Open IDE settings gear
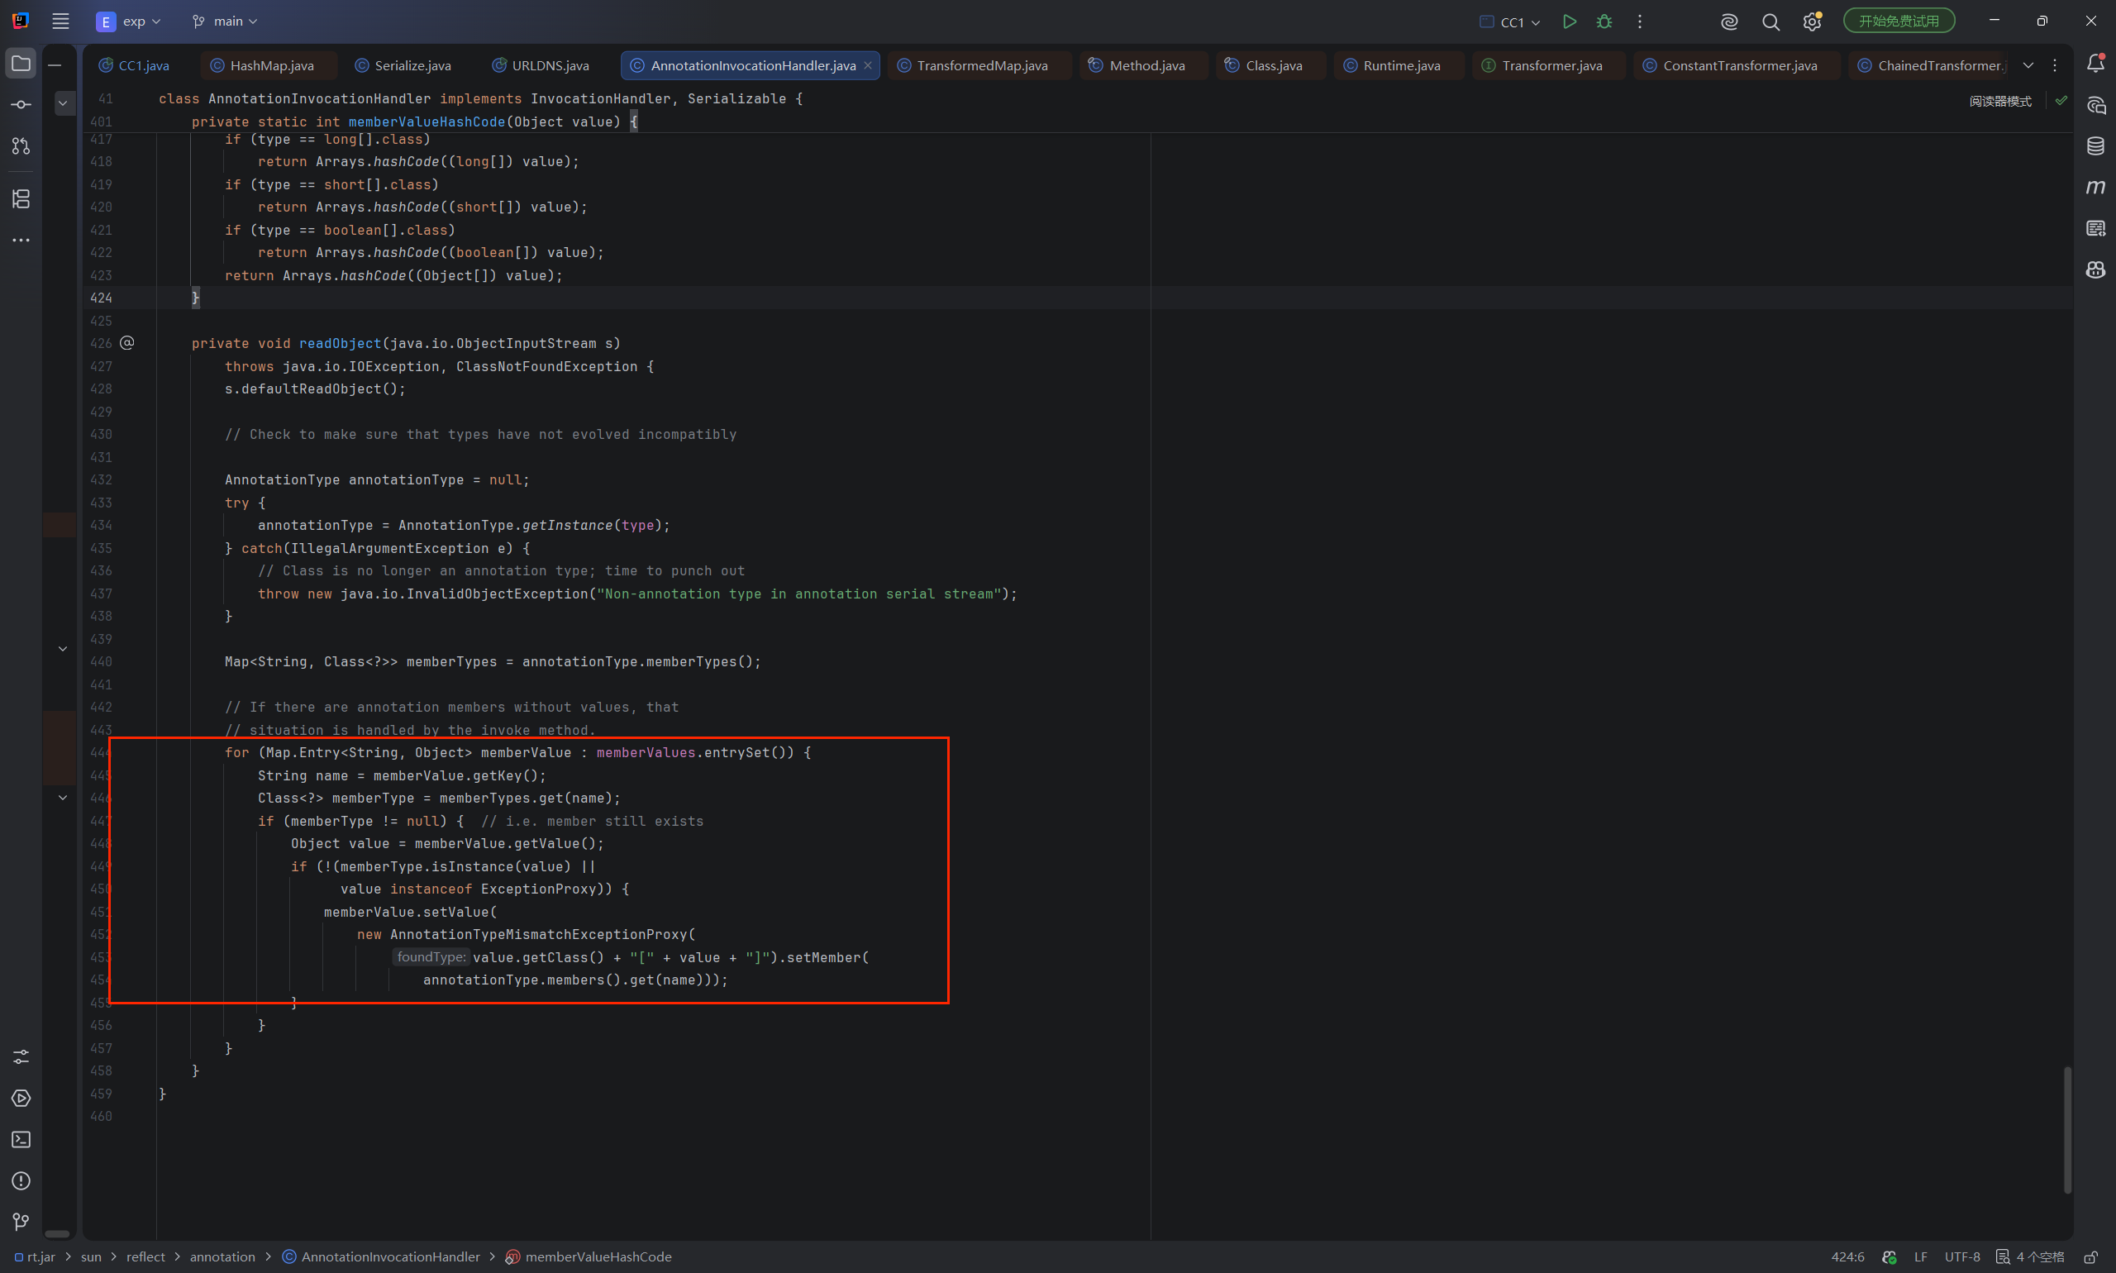Image resolution: width=2116 pixels, height=1273 pixels. 1812,21
